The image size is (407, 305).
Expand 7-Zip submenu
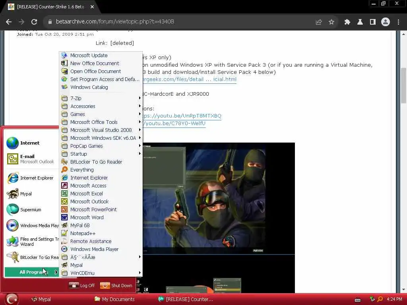click(x=101, y=98)
